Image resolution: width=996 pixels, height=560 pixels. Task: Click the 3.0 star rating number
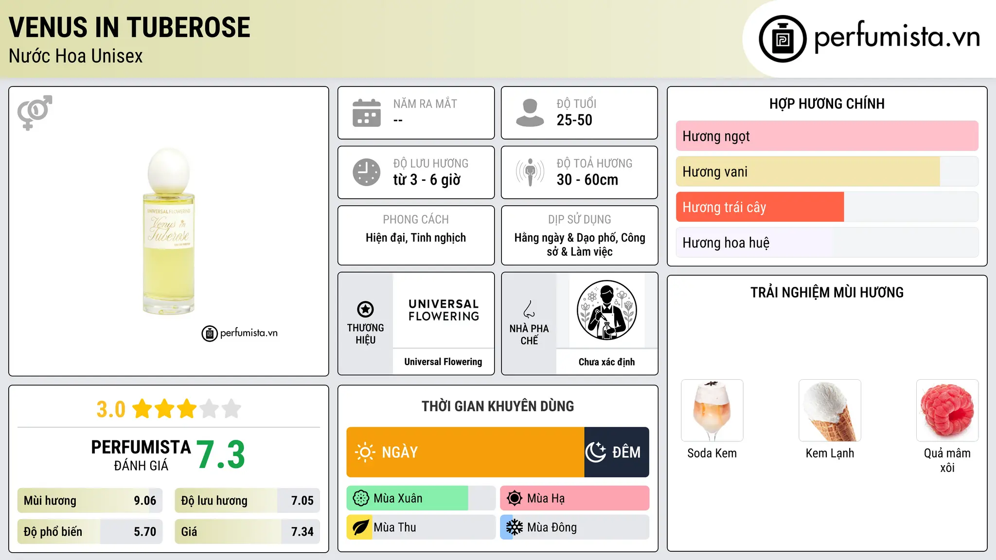[111, 409]
